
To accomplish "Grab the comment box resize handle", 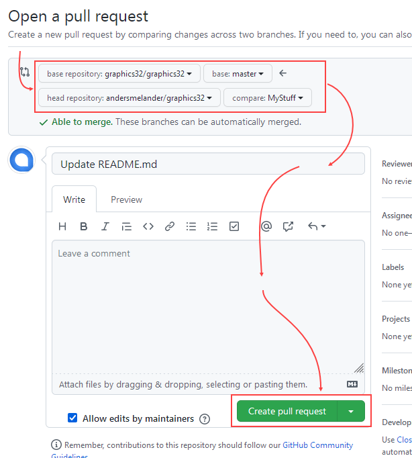I will pyautogui.click(x=359, y=368).
